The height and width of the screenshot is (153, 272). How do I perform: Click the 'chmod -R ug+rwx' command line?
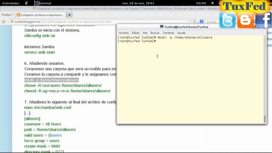[x=67, y=91]
